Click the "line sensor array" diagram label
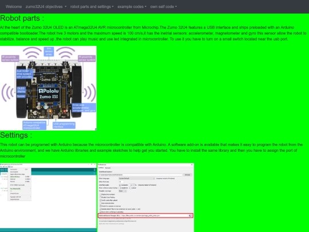309x232 pixels. coord(49,52)
